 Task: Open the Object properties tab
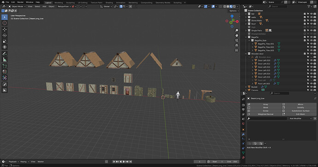coord(243,130)
